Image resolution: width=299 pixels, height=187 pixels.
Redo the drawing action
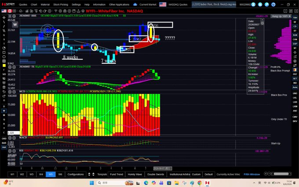point(4,96)
